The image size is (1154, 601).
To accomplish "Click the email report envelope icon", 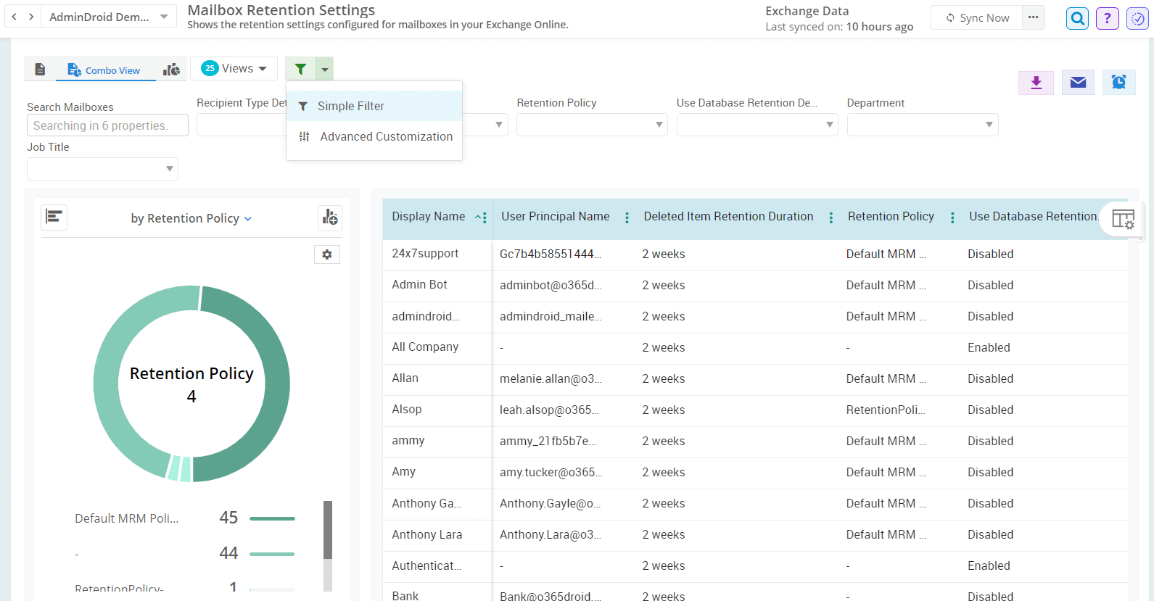I will click(x=1078, y=83).
